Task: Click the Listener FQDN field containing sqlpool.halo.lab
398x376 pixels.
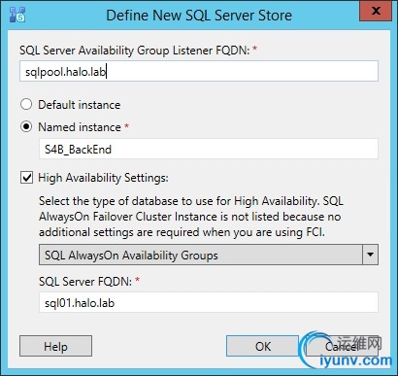Action: click(x=199, y=71)
